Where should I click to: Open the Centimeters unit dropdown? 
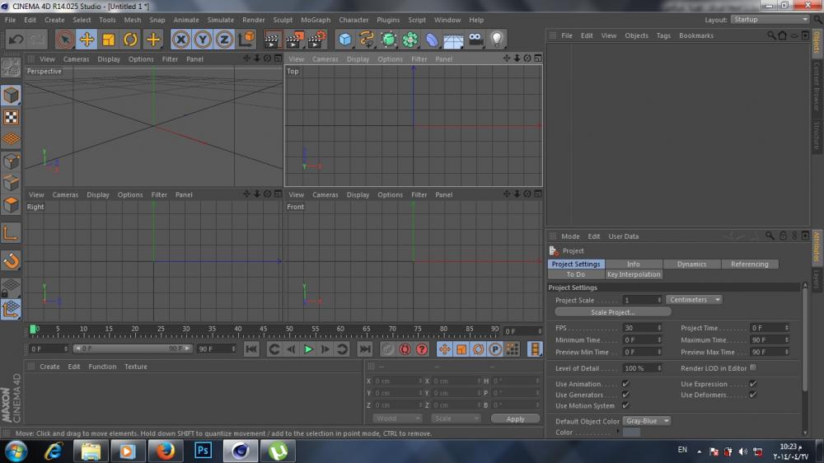coord(694,300)
